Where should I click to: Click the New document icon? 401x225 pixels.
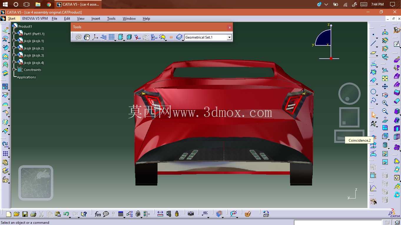(x=9, y=214)
